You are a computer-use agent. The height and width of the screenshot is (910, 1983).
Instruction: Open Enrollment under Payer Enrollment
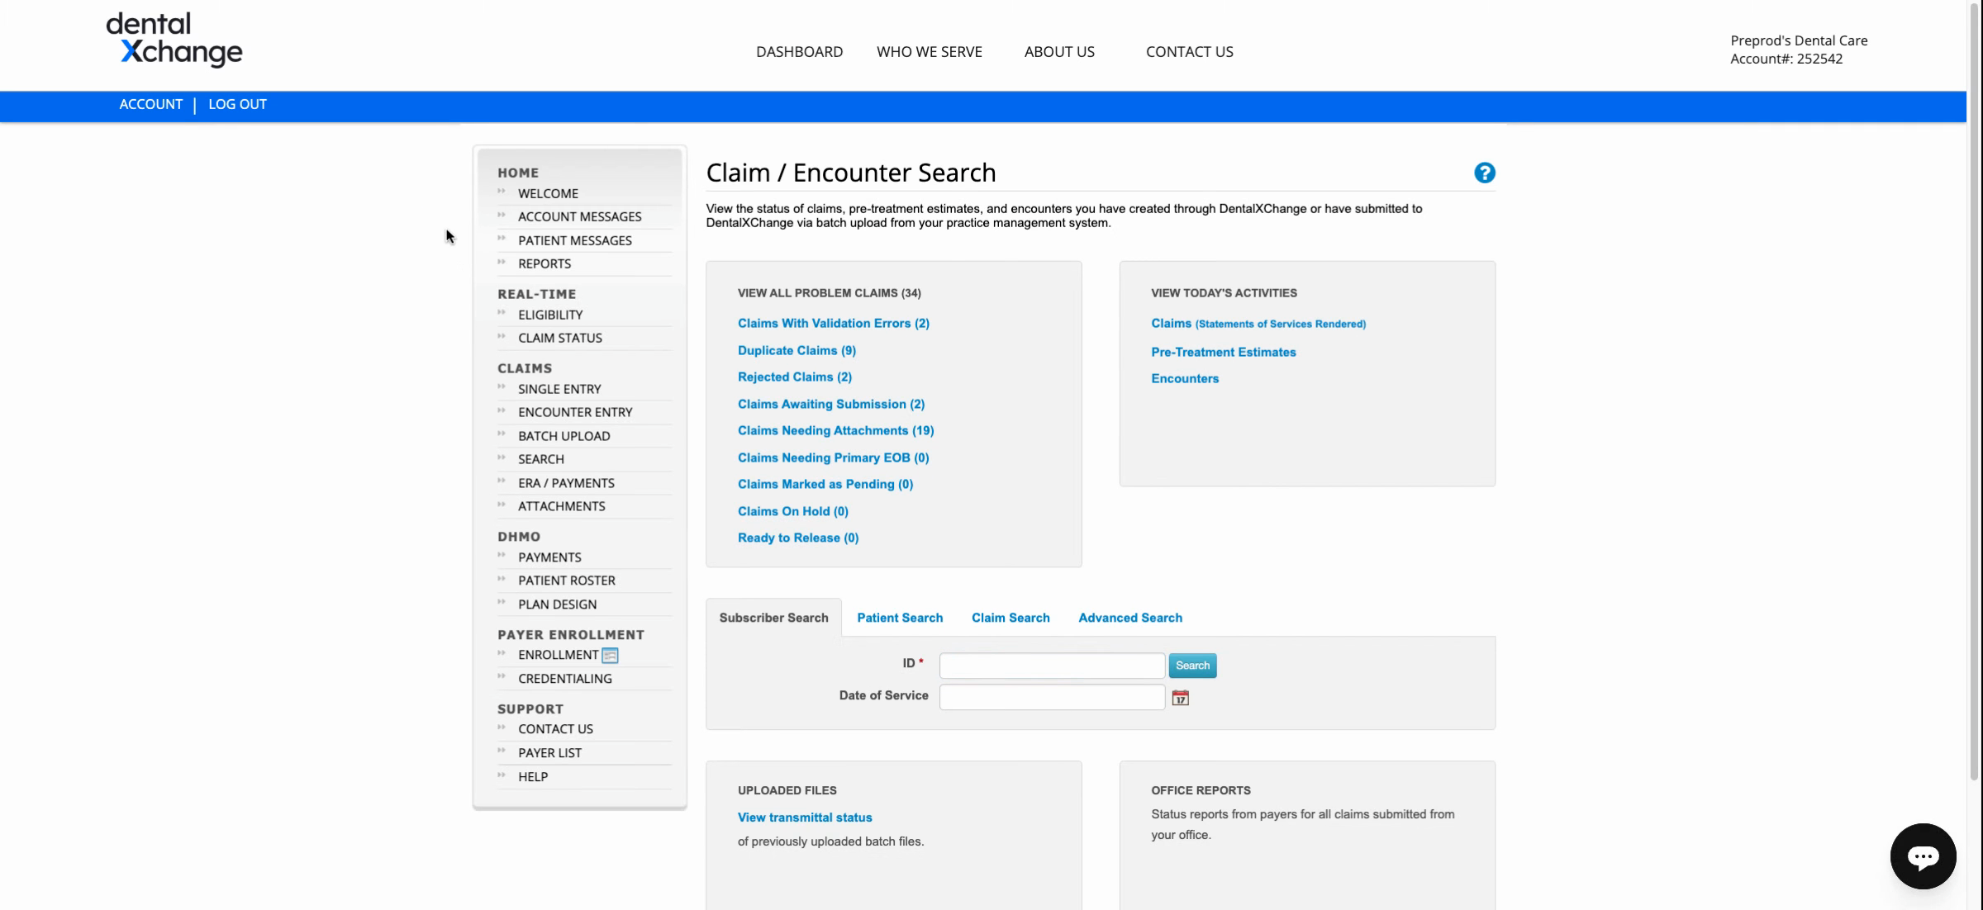tap(558, 655)
